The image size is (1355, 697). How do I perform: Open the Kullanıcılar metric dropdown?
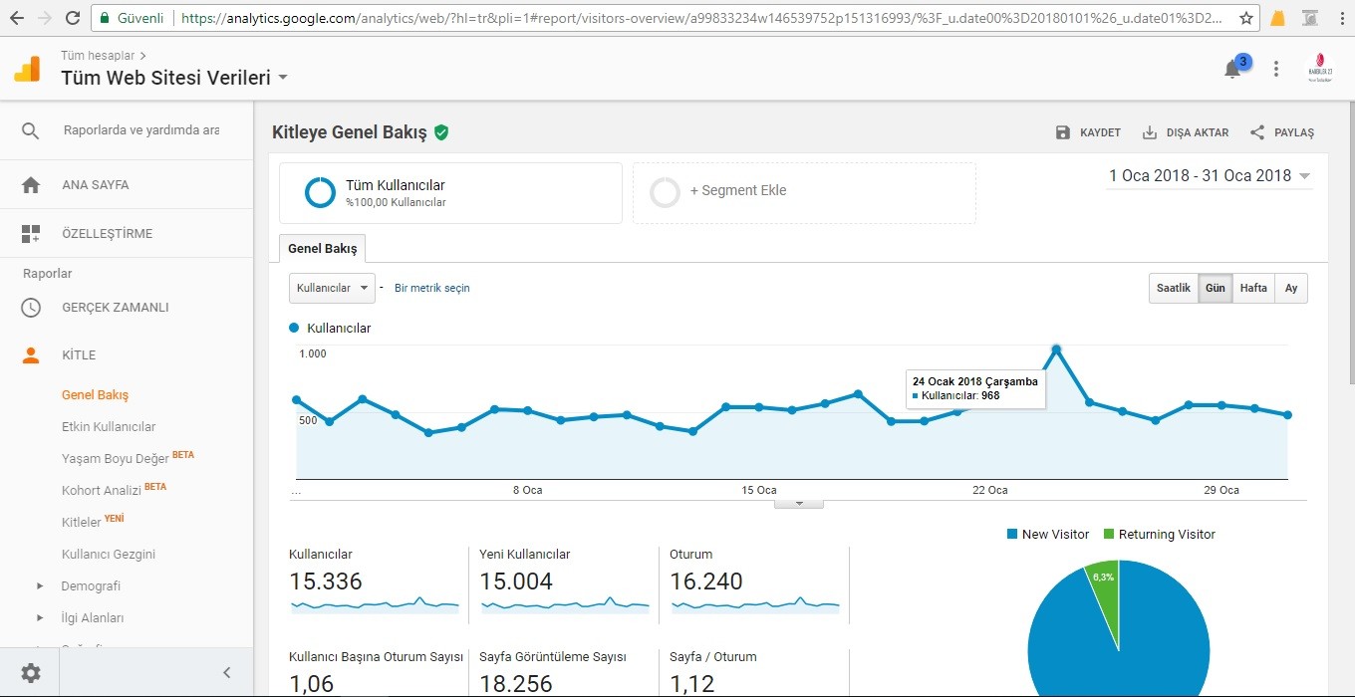tap(332, 288)
